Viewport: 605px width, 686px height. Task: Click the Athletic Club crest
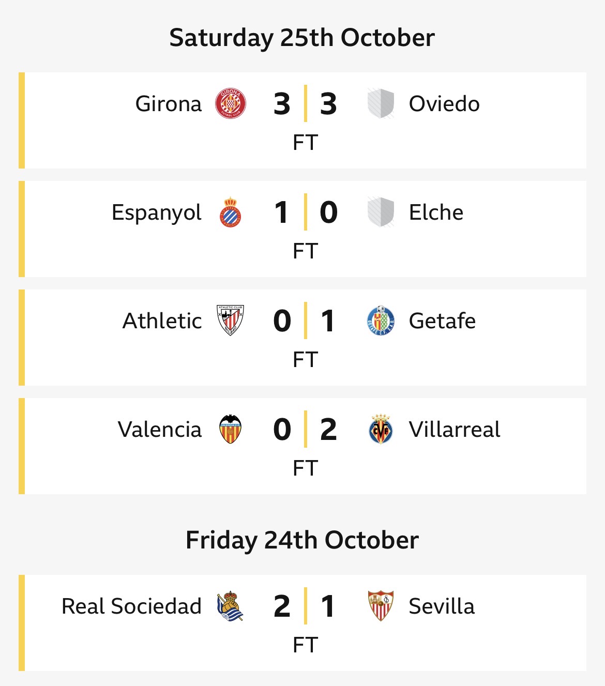[230, 321]
